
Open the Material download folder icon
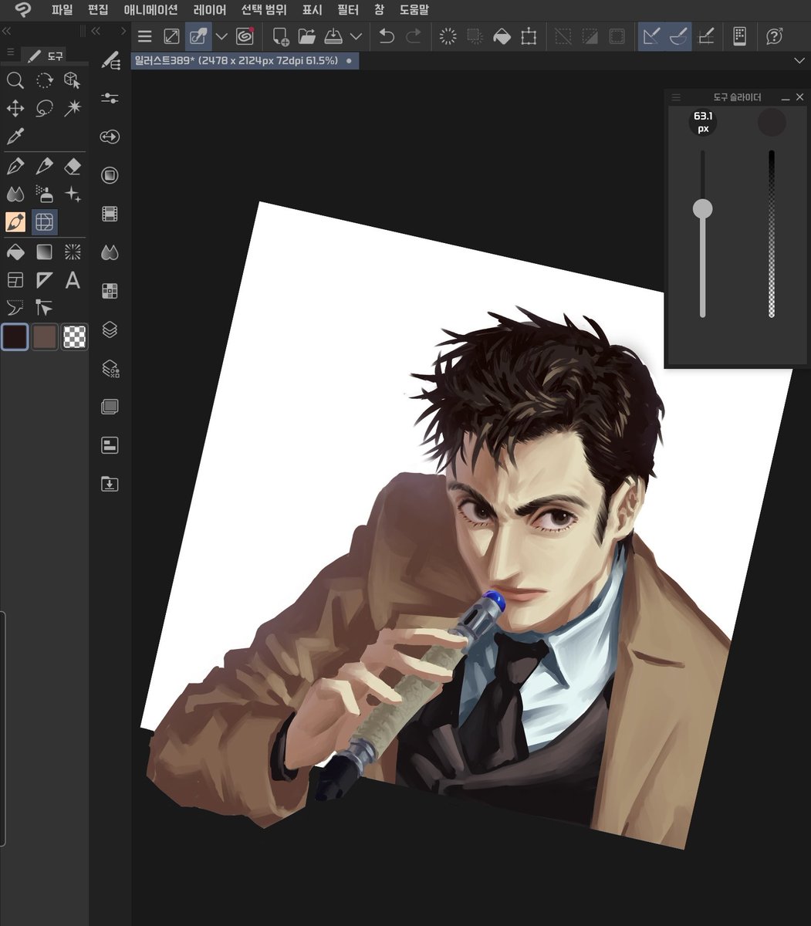(110, 484)
